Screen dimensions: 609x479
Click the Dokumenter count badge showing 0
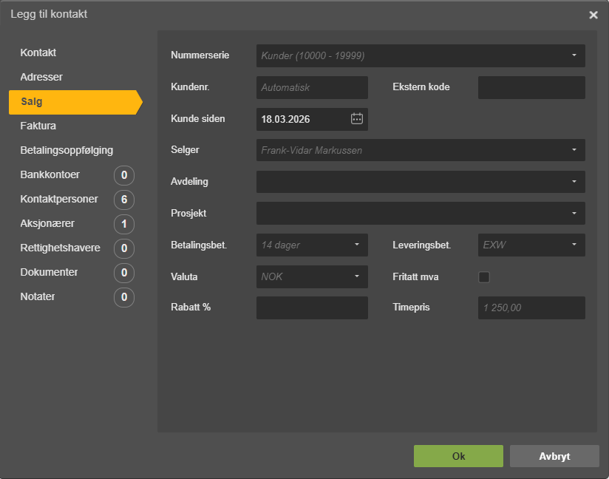[x=124, y=273]
